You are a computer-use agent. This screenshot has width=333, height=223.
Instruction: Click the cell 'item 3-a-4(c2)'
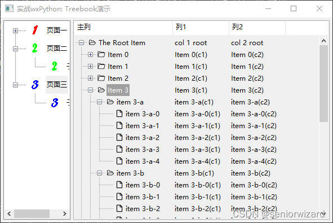coord(254,161)
